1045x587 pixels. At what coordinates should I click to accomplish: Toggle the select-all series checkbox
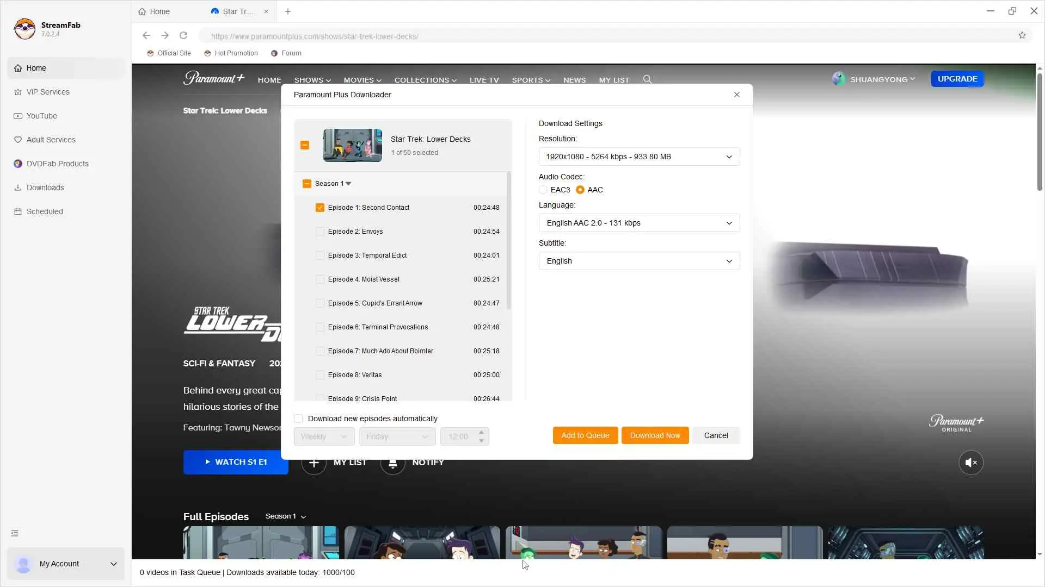click(305, 145)
